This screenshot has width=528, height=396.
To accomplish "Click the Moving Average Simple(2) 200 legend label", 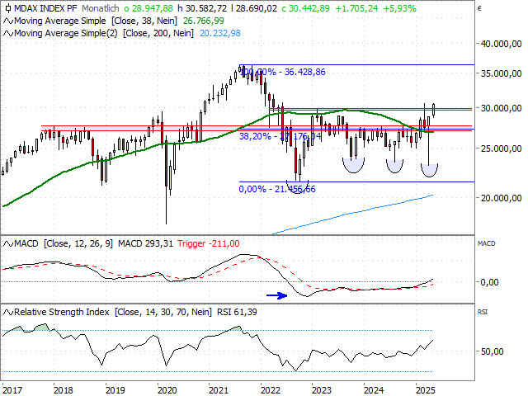I will click(x=104, y=33).
